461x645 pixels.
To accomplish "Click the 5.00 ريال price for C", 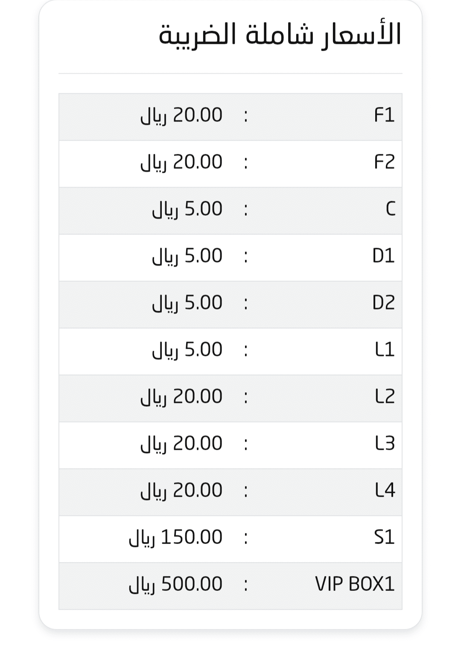I will pyautogui.click(x=187, y=209).
